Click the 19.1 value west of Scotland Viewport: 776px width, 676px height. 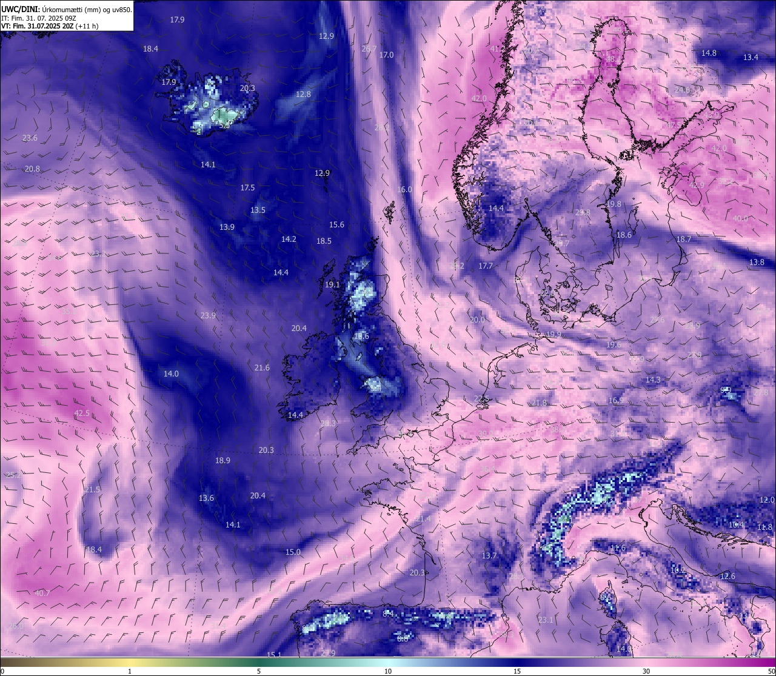[x=332, y=285]
